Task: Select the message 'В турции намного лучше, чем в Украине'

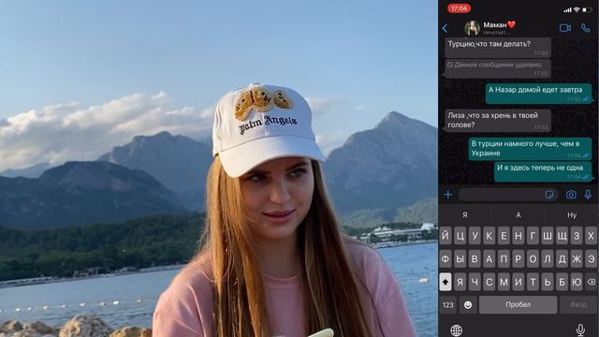Action: [530, 149]
